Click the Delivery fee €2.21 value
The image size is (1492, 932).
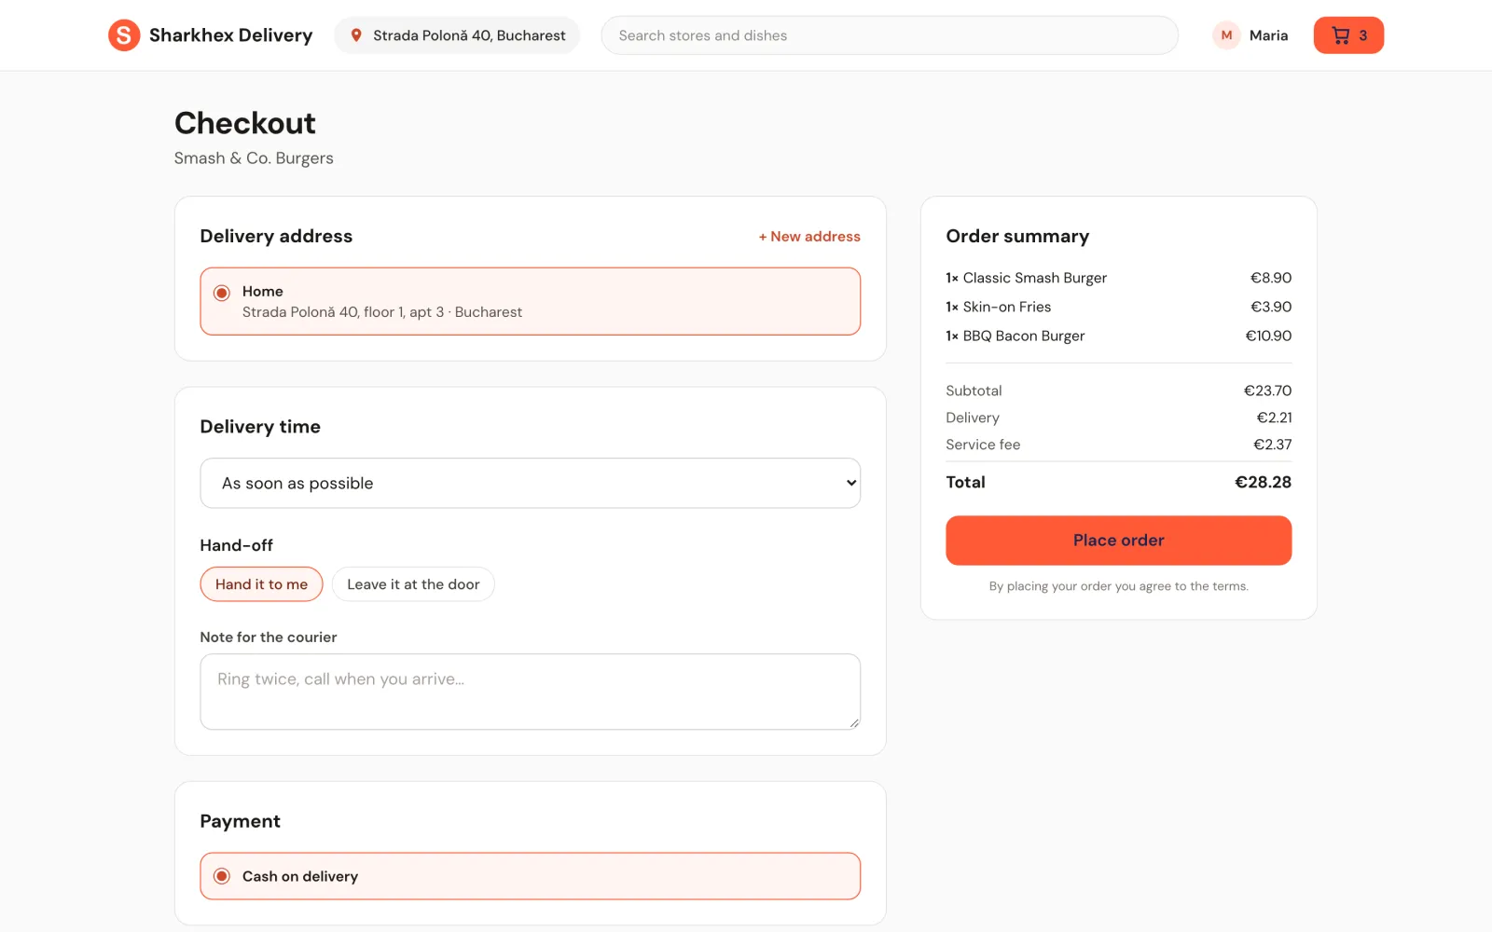[x=1274, y=418]
